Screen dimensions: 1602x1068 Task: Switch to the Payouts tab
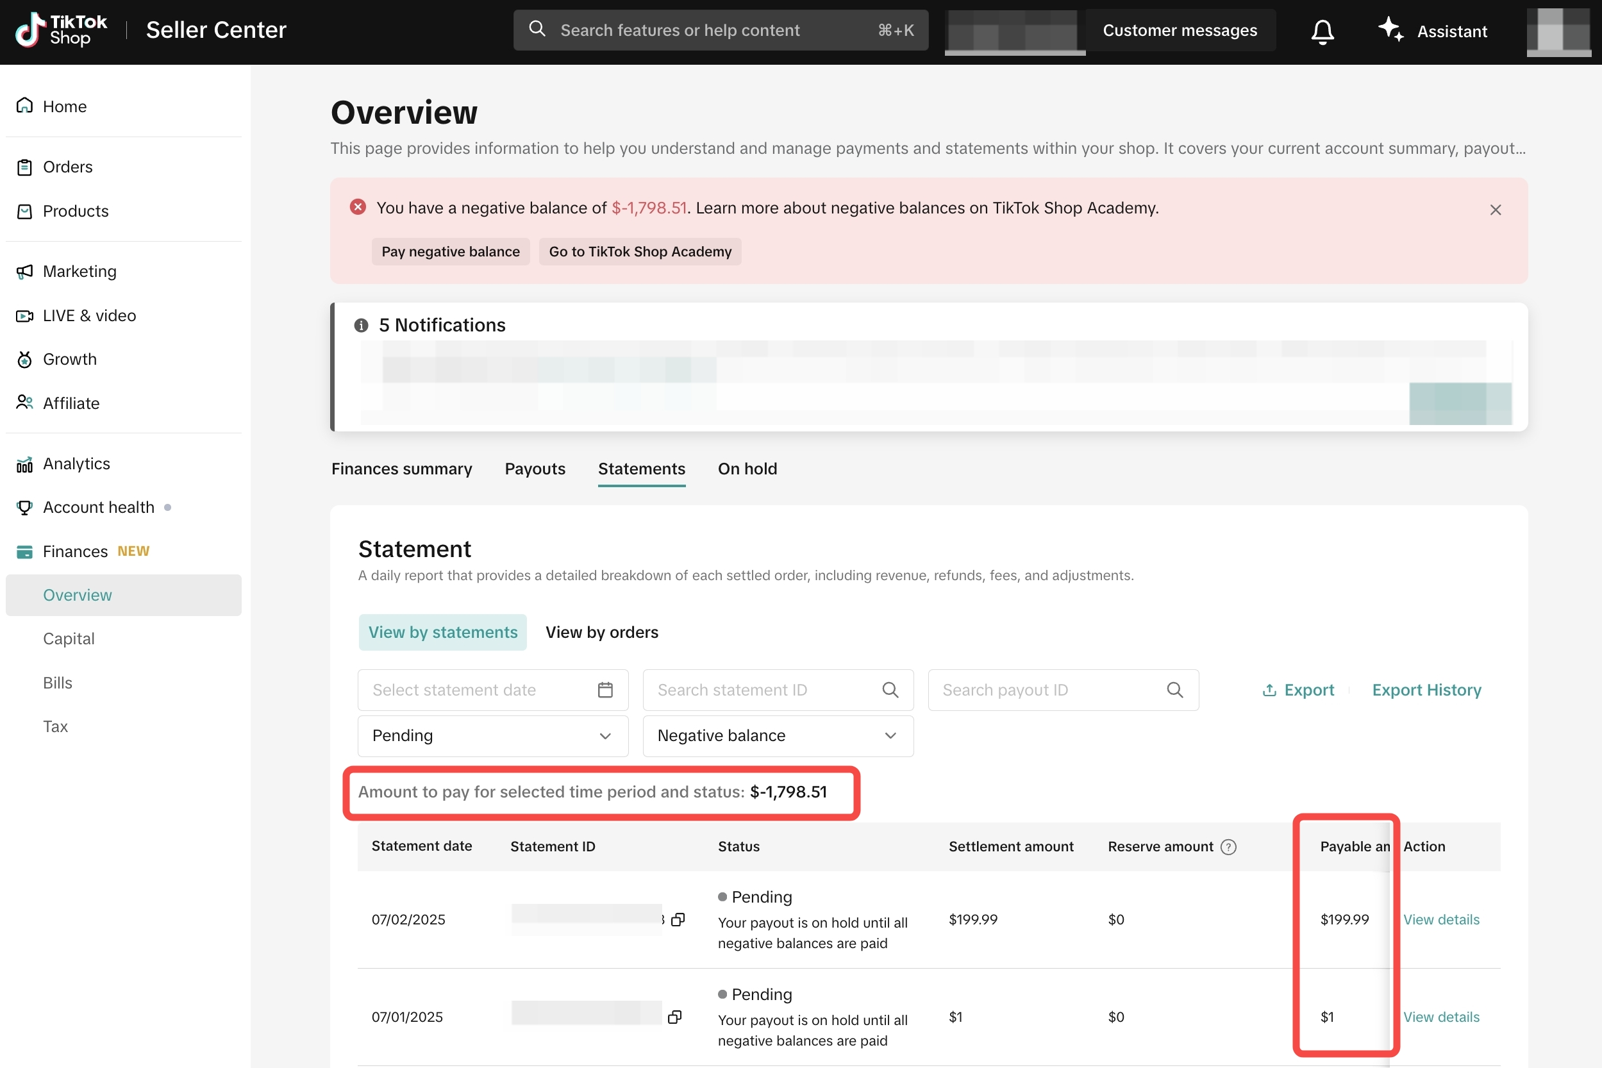tap(535, 469)
